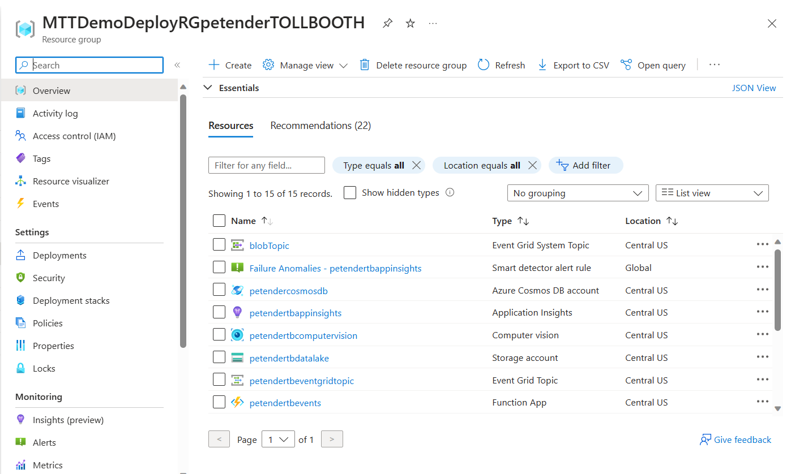795x474 pixels.
Task: Click the Failure Anomalies alert rule icon
Action: 237,268
